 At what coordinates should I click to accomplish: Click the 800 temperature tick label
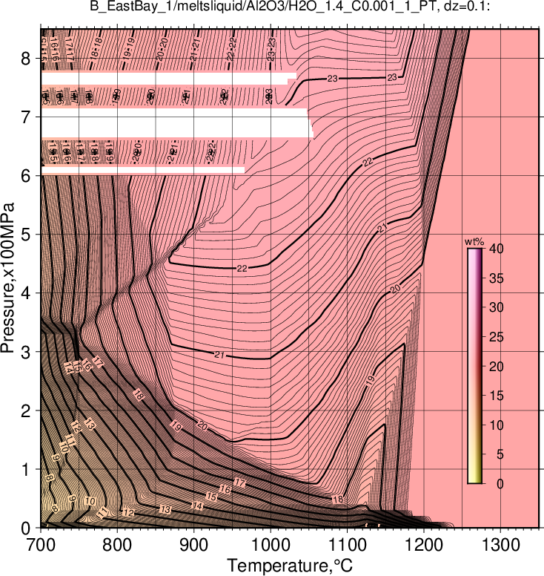tap(117, 545)
